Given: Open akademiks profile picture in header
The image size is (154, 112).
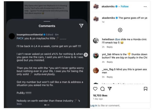Looking at the screenshot, I should tap(96, 6).
